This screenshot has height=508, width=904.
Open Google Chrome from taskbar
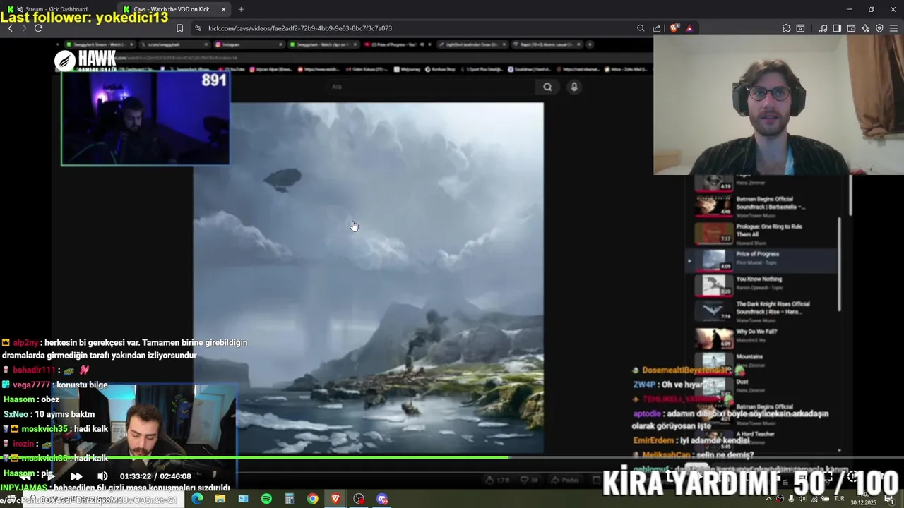click(312, 499)
